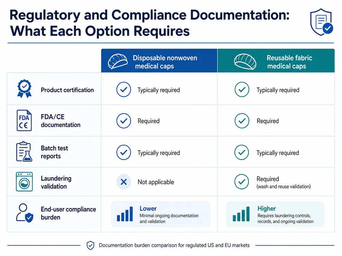Select the Reusable fabric medical caps header
The height and width of the screenshot is (256, 342).
(x=276, y=61)
